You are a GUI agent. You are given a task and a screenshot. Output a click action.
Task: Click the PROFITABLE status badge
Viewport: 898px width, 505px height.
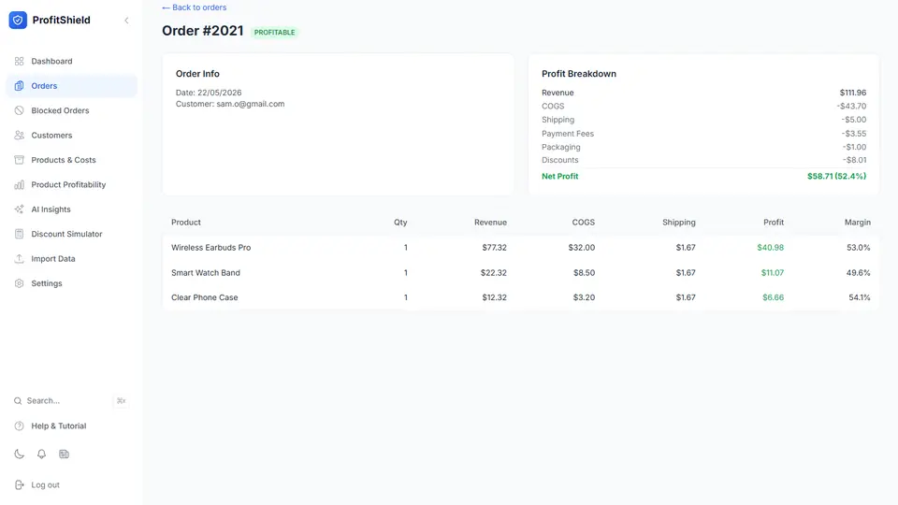tap(274, 33)
